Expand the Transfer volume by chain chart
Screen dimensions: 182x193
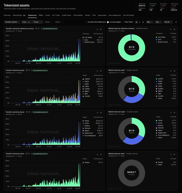click(98, 154)
